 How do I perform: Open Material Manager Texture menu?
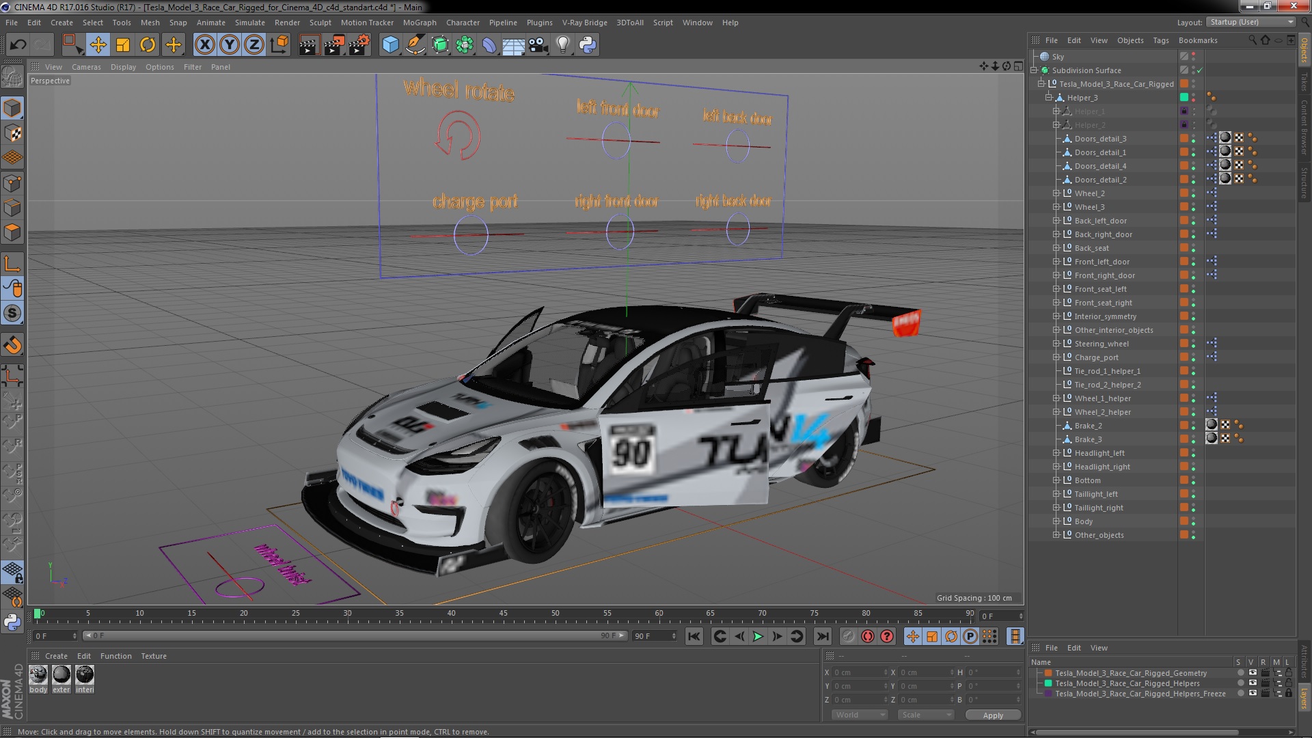click(x=154, y=656)
